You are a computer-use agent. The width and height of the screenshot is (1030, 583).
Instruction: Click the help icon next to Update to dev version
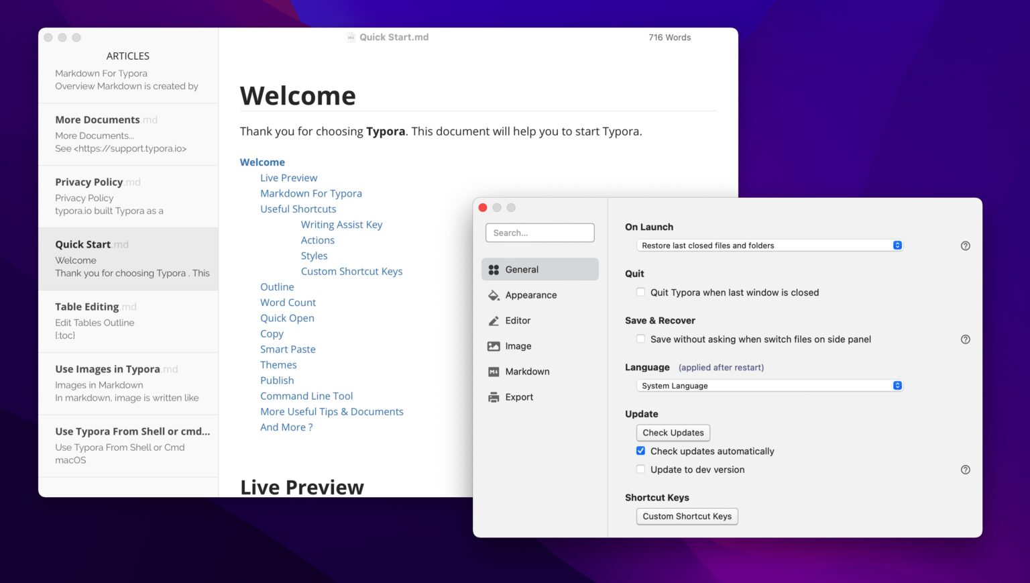[966, 470]
